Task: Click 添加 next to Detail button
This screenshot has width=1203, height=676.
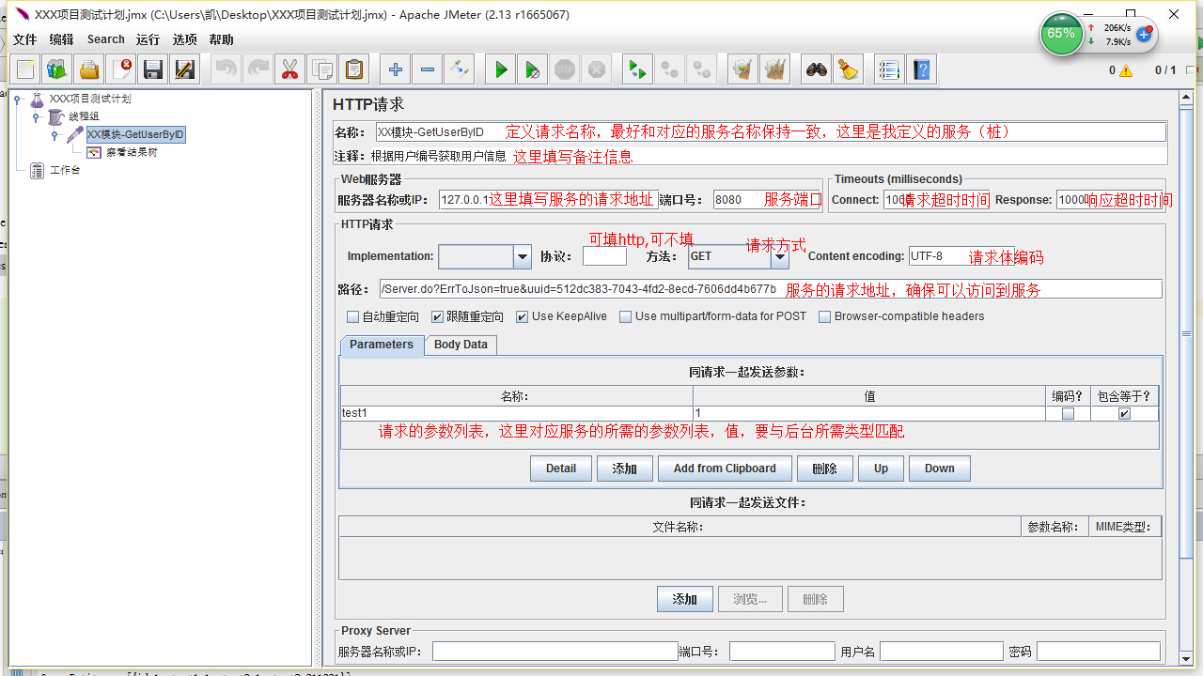Action: coord(625,469)
